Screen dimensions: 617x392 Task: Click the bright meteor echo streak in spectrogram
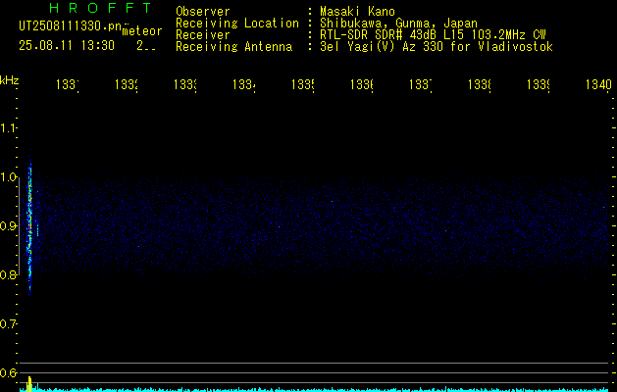click(29, 224)
